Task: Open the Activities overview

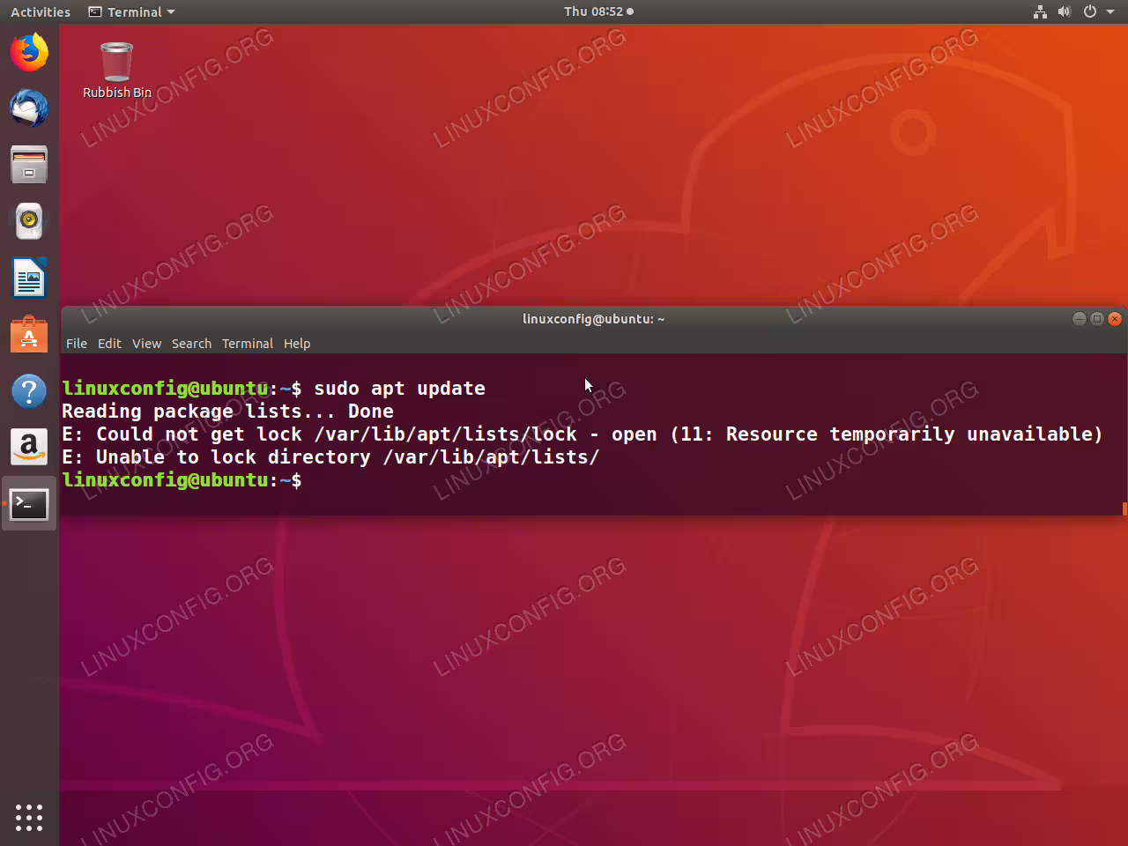Action: (x=41, y=12)
